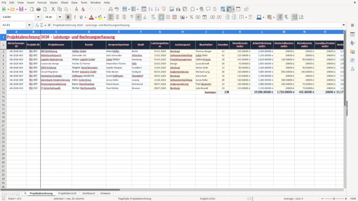Apply the yellow background color swatch
358x201 pixels.
(x=100, y=17)
